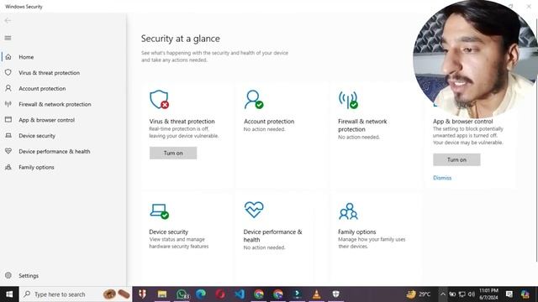The image size is (538, 302).
Task: Open the Family options tile title
Action: pos(356,232)
